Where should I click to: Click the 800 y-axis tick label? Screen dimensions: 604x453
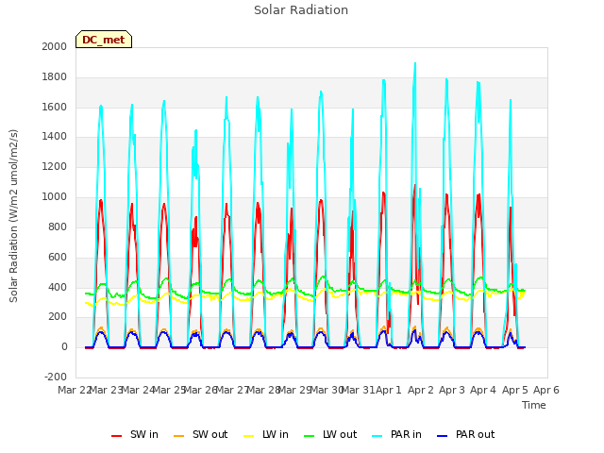click(58, 226)
